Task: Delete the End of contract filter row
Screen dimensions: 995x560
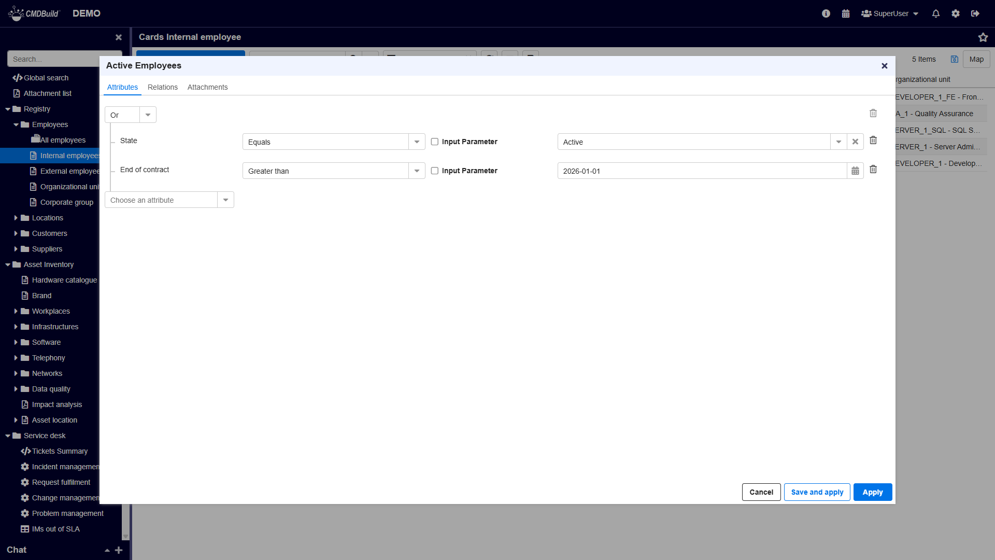Action: (x=873, y=170)
